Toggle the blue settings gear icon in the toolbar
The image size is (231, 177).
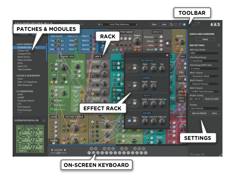(184, 24)
